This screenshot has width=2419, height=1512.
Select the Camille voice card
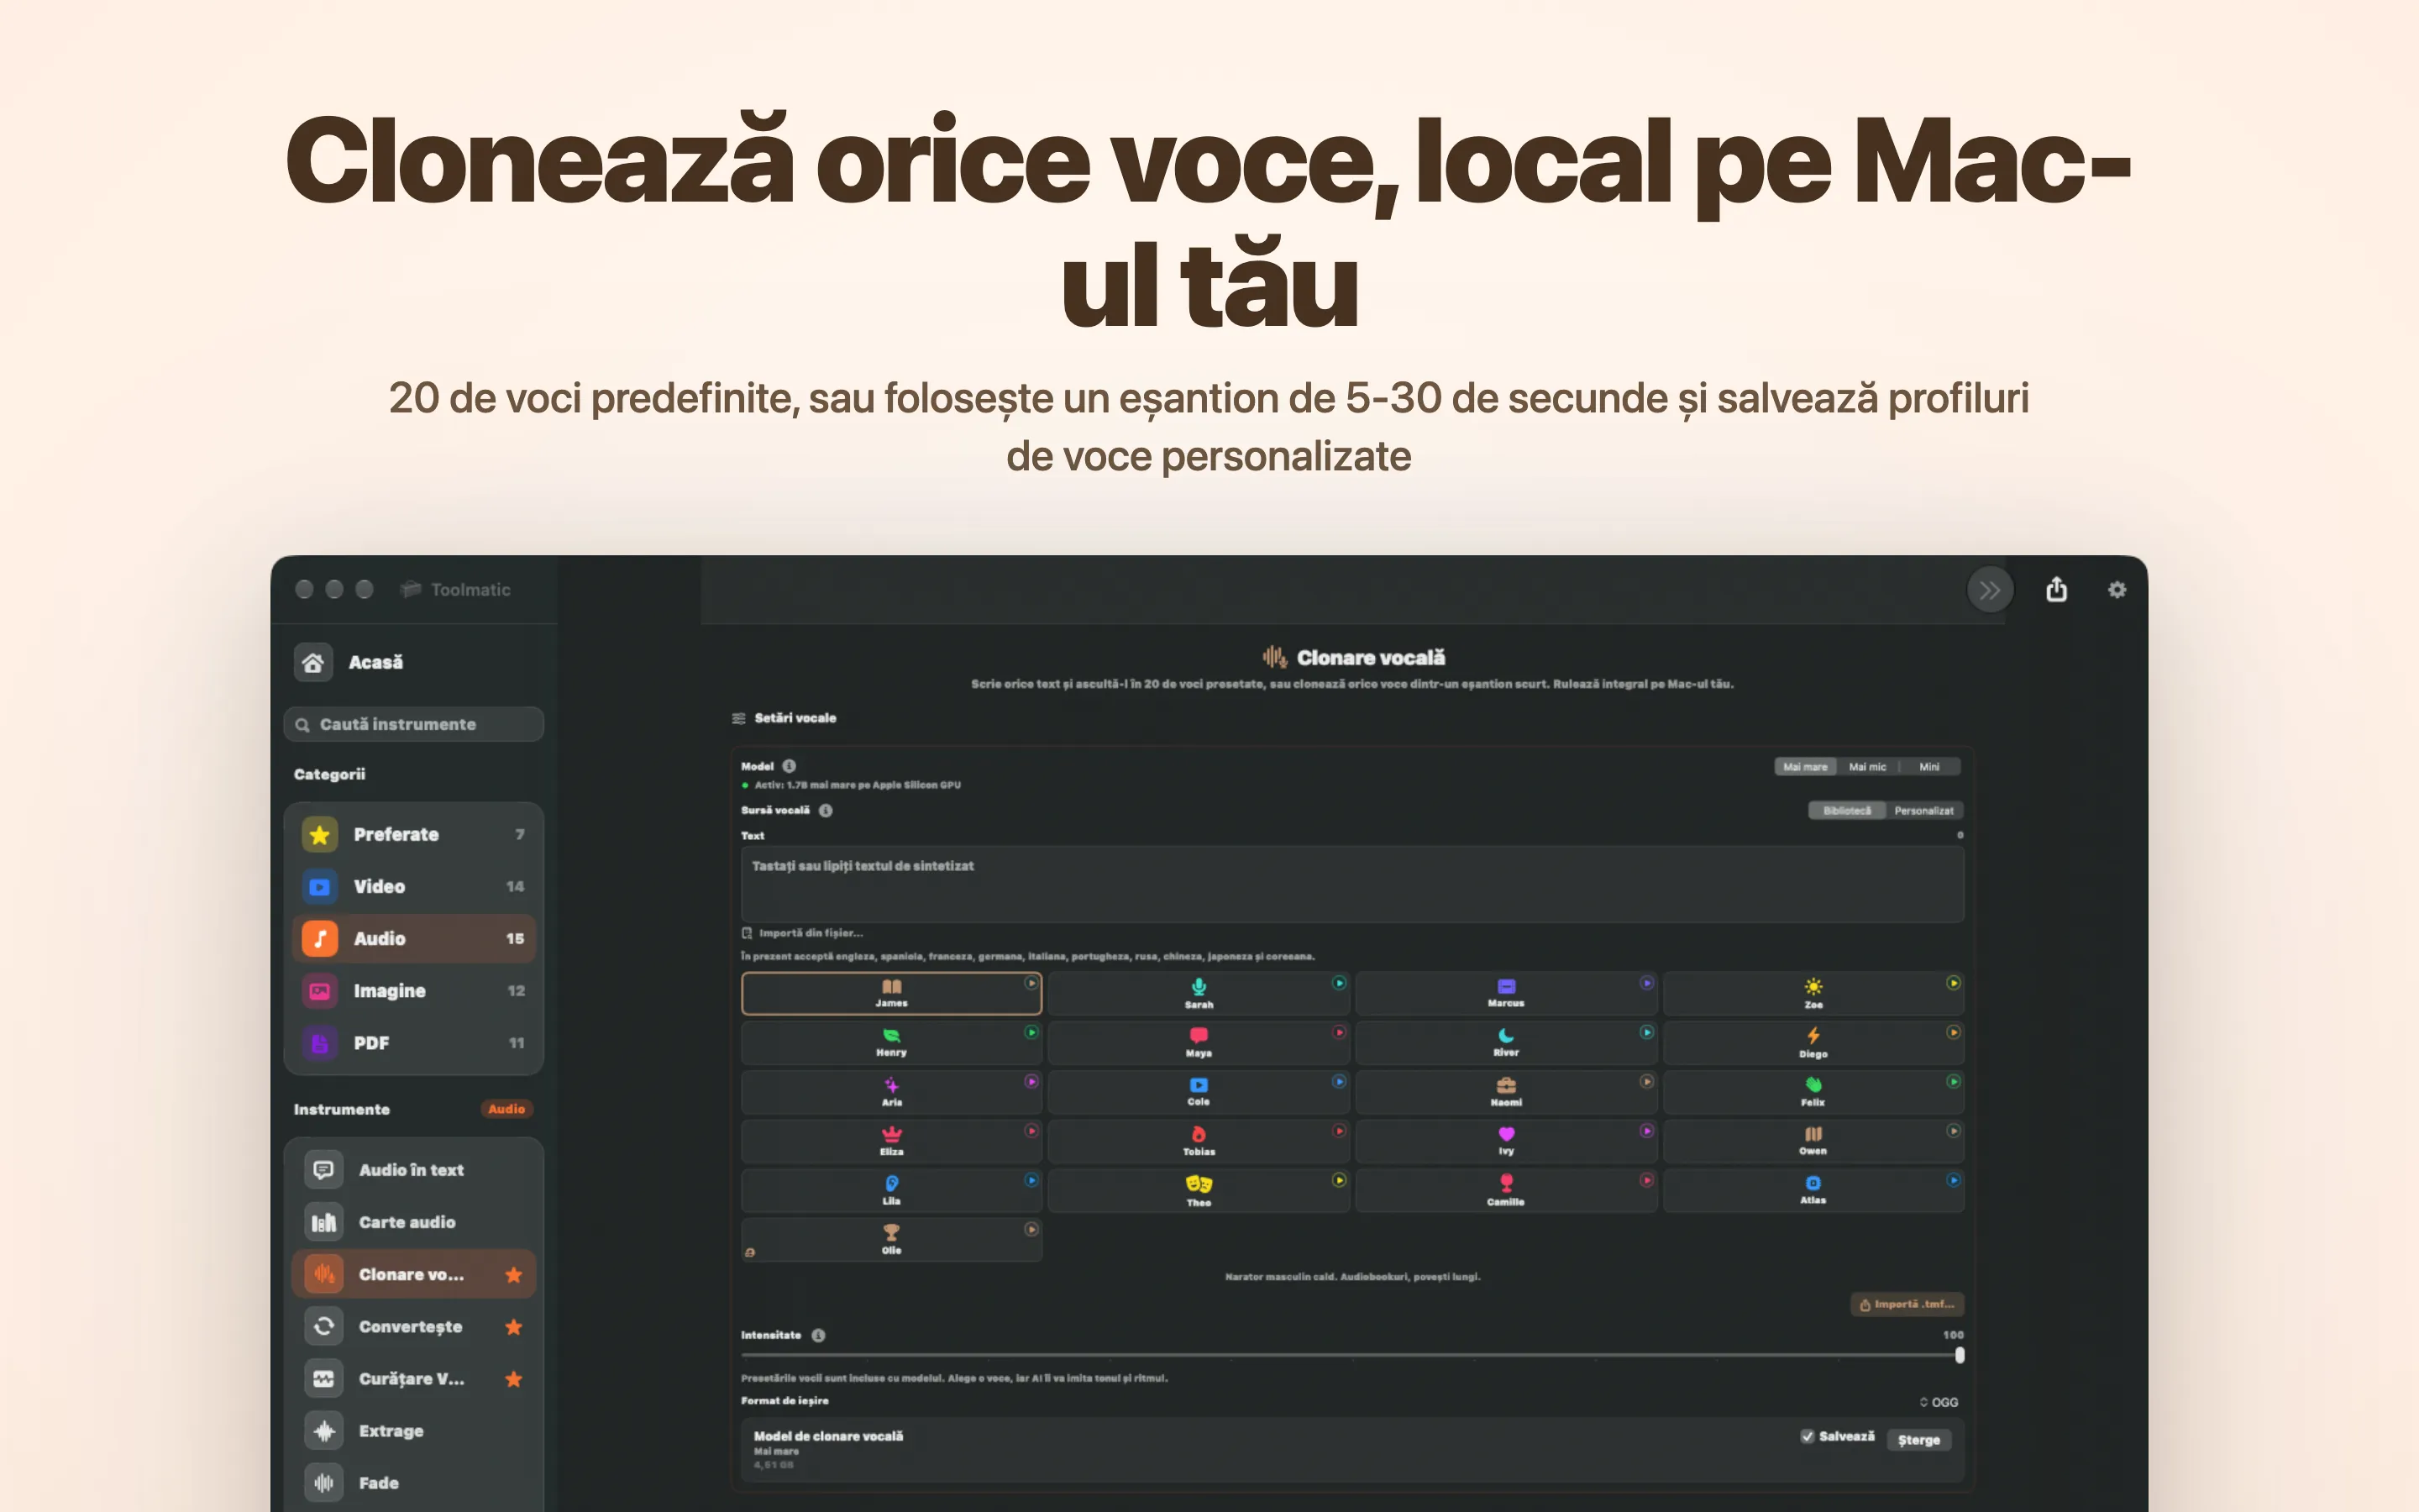click(1505, 1190)
